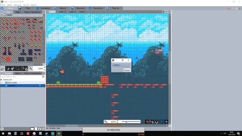Click the canvas vertical scrollbar
Screen dimensions: 242x136
coord(170,69)
